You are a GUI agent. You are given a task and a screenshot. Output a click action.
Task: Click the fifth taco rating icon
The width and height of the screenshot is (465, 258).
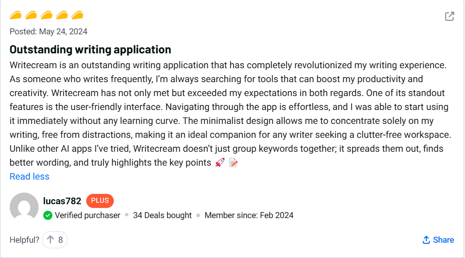pos(77,15)
